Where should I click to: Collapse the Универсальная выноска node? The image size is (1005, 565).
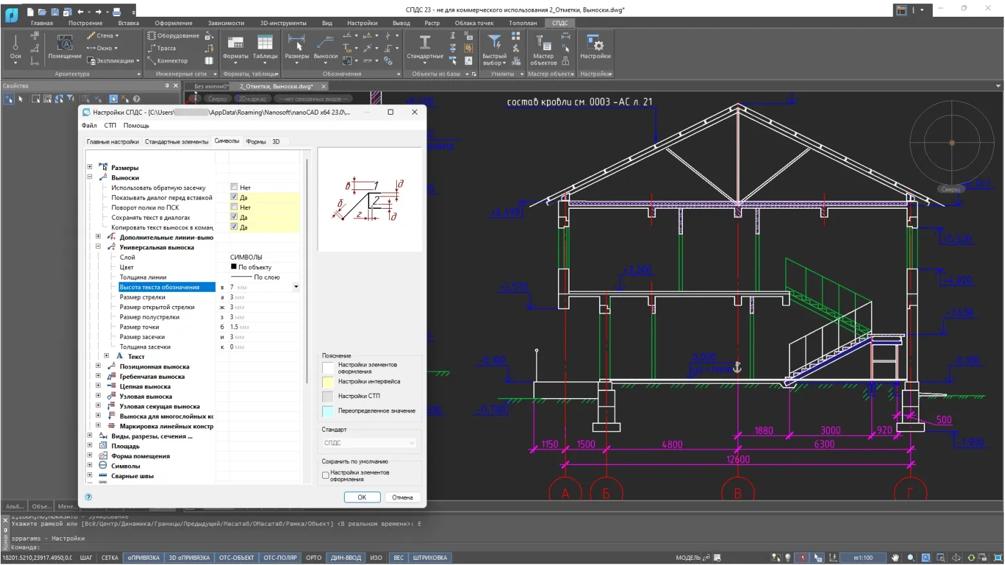tap(98, 247)
